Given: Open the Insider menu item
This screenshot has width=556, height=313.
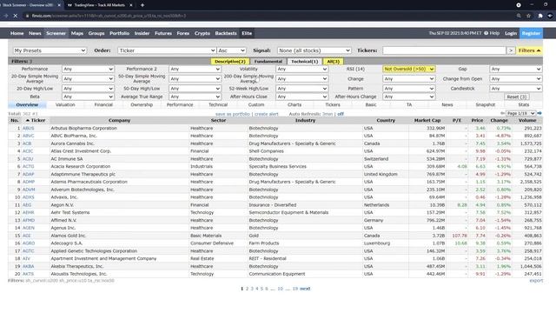Looking at the screenshot, I should pos(142,33).
